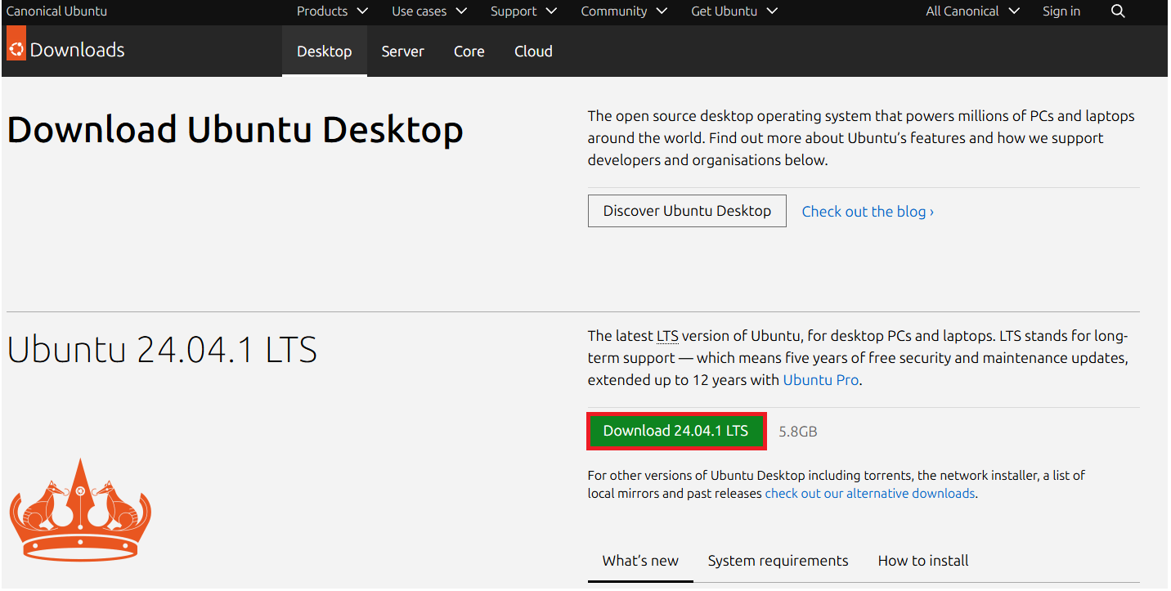Click the Ubuntu 24.04.1 LTS heading
The width and height of the screenshot is (1171, 591).
coord(162,351)
